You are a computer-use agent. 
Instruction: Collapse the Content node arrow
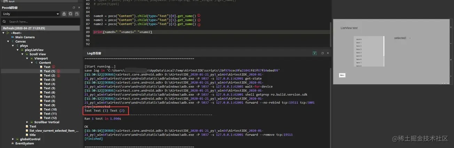point(32,63)
